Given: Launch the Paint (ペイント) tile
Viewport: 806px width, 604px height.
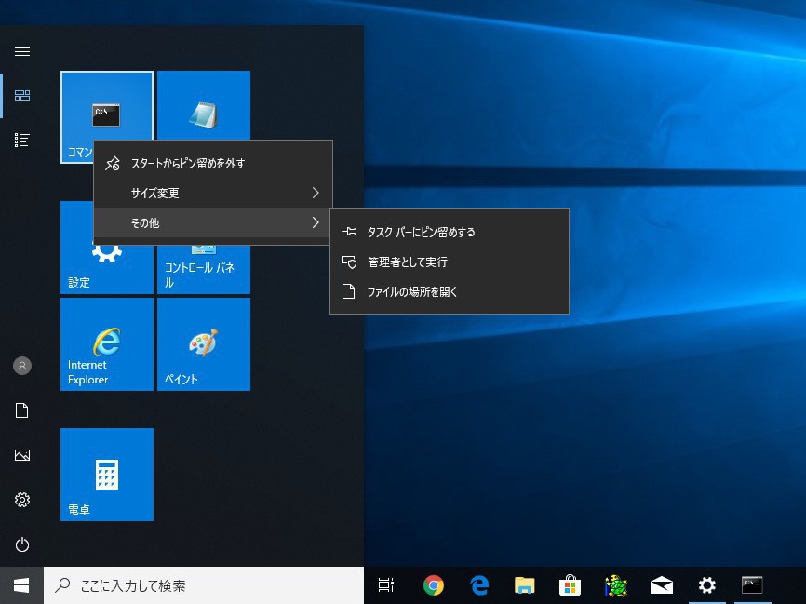Looking at the screenshot, I should pyautogui.click(x=203, y=344).
